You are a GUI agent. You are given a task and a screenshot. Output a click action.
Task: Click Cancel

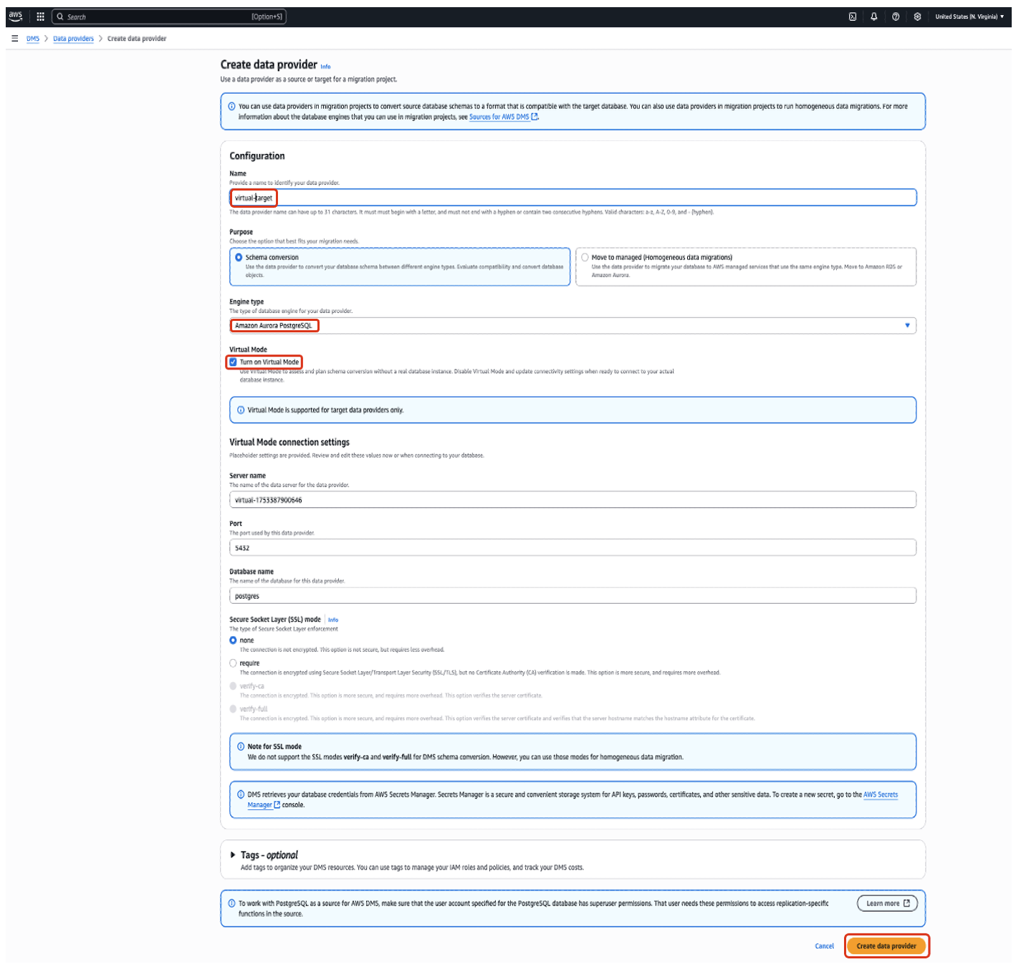point(825,946)
